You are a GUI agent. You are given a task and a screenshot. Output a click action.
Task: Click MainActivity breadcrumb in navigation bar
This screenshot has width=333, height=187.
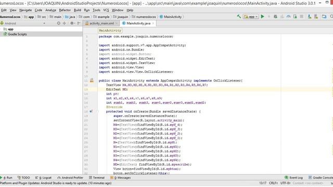pos(171,17)
